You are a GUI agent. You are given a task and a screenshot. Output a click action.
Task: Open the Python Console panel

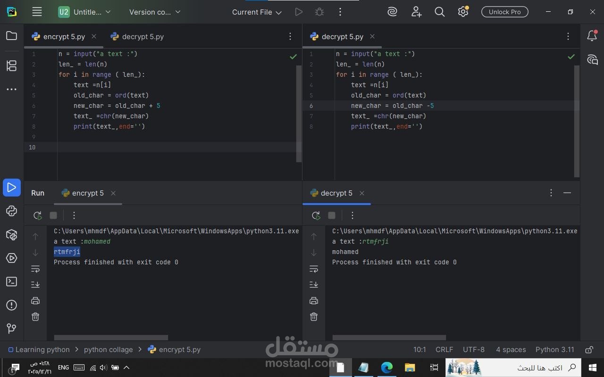pyautogui.click(x=11, y=211)
